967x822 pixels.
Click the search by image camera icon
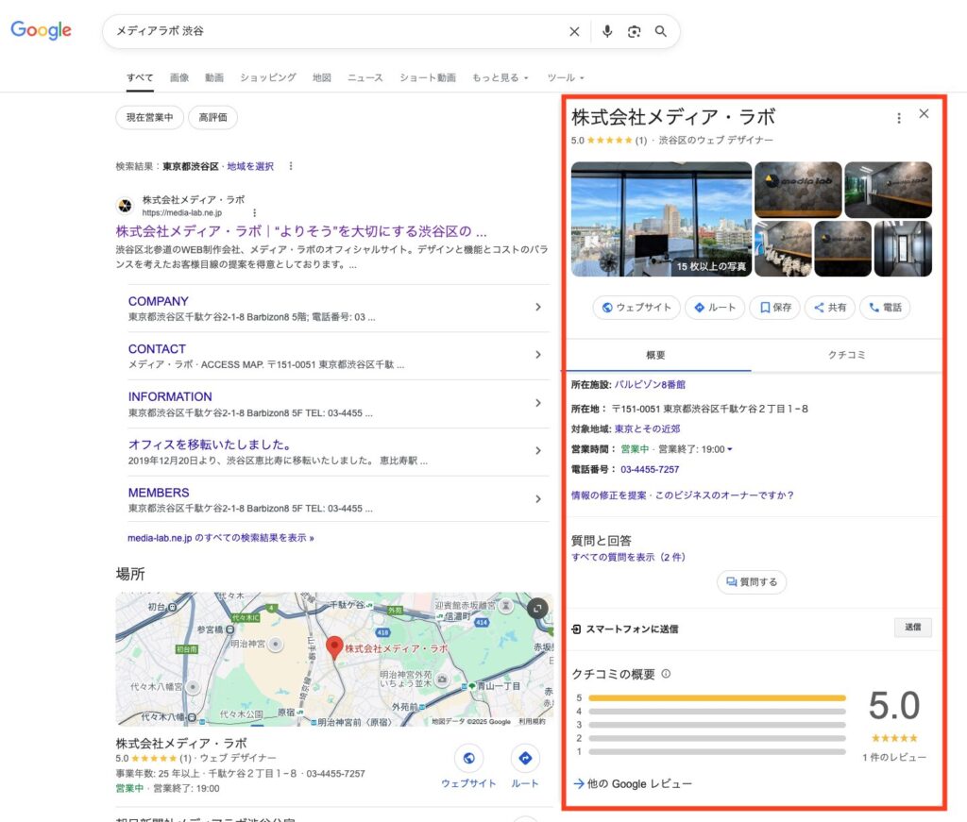(x=634, y=31)
